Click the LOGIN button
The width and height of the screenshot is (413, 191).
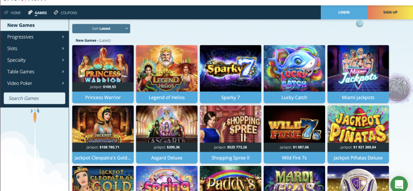(344, 13)
